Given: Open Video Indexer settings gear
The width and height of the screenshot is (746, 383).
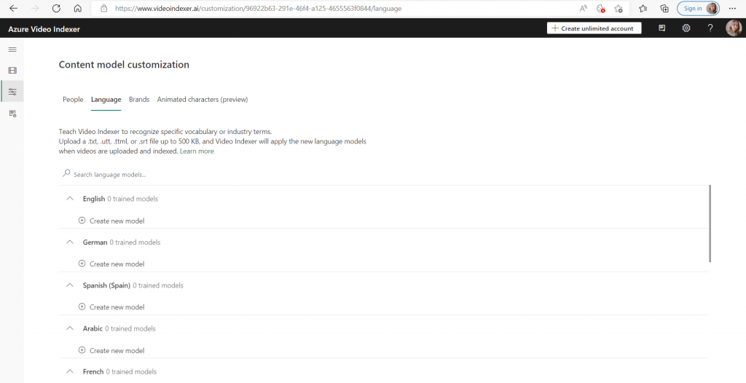Looking at the screenshot, I should coord(686,28).
